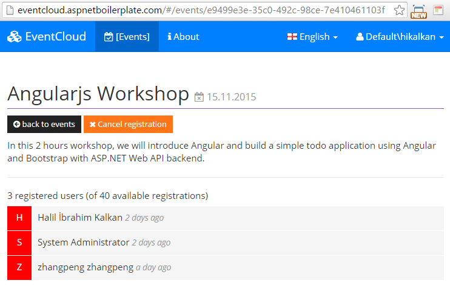Click the red H avatar tile
Image resolution: width=450 pixels, height=286 pixels.
pyautogui.click(x=19, y=218)
